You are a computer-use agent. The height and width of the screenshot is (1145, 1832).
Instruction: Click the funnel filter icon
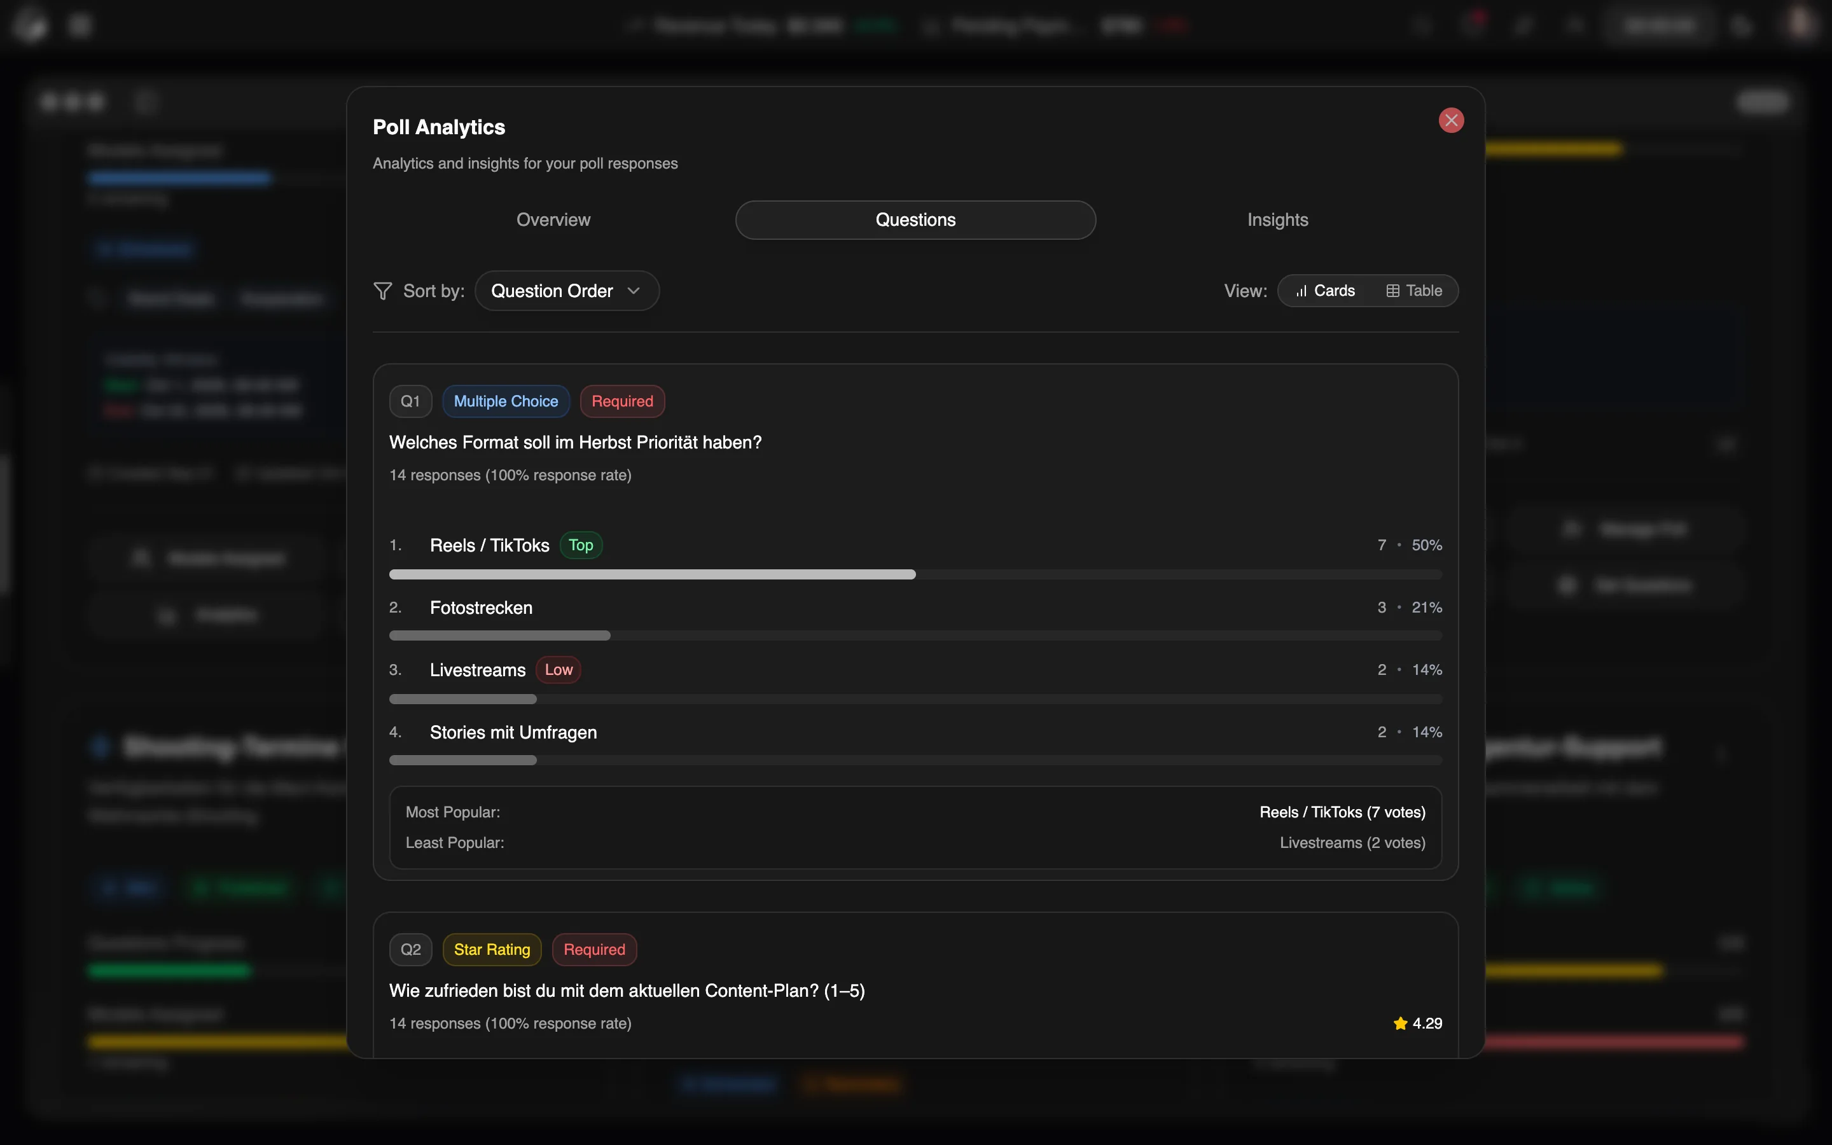pos(383,291)
